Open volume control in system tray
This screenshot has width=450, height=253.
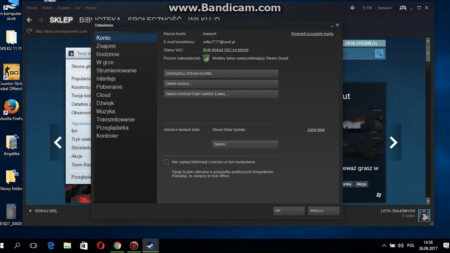click(x=400, y=246)
